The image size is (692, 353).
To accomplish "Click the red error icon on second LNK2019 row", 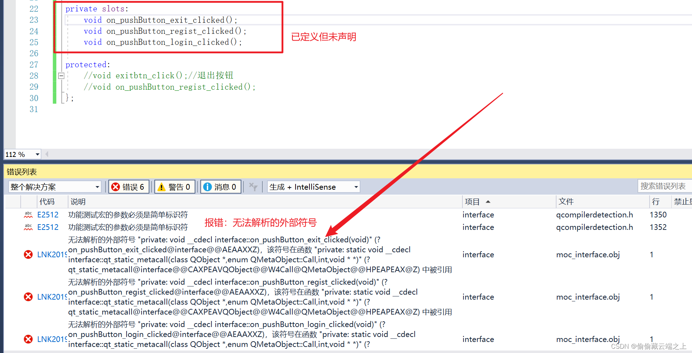I will 28,296.
